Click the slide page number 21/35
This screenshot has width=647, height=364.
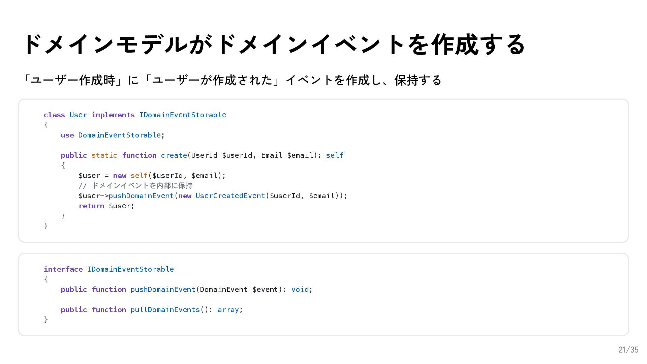tap(628, 350)
